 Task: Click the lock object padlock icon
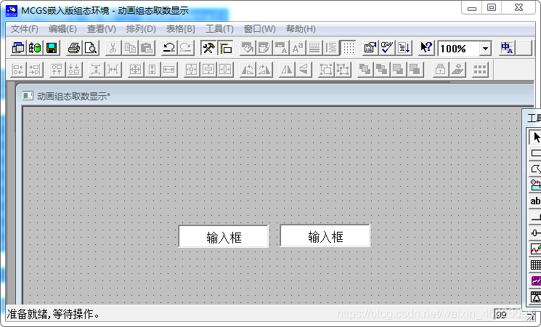pos(440,70)
